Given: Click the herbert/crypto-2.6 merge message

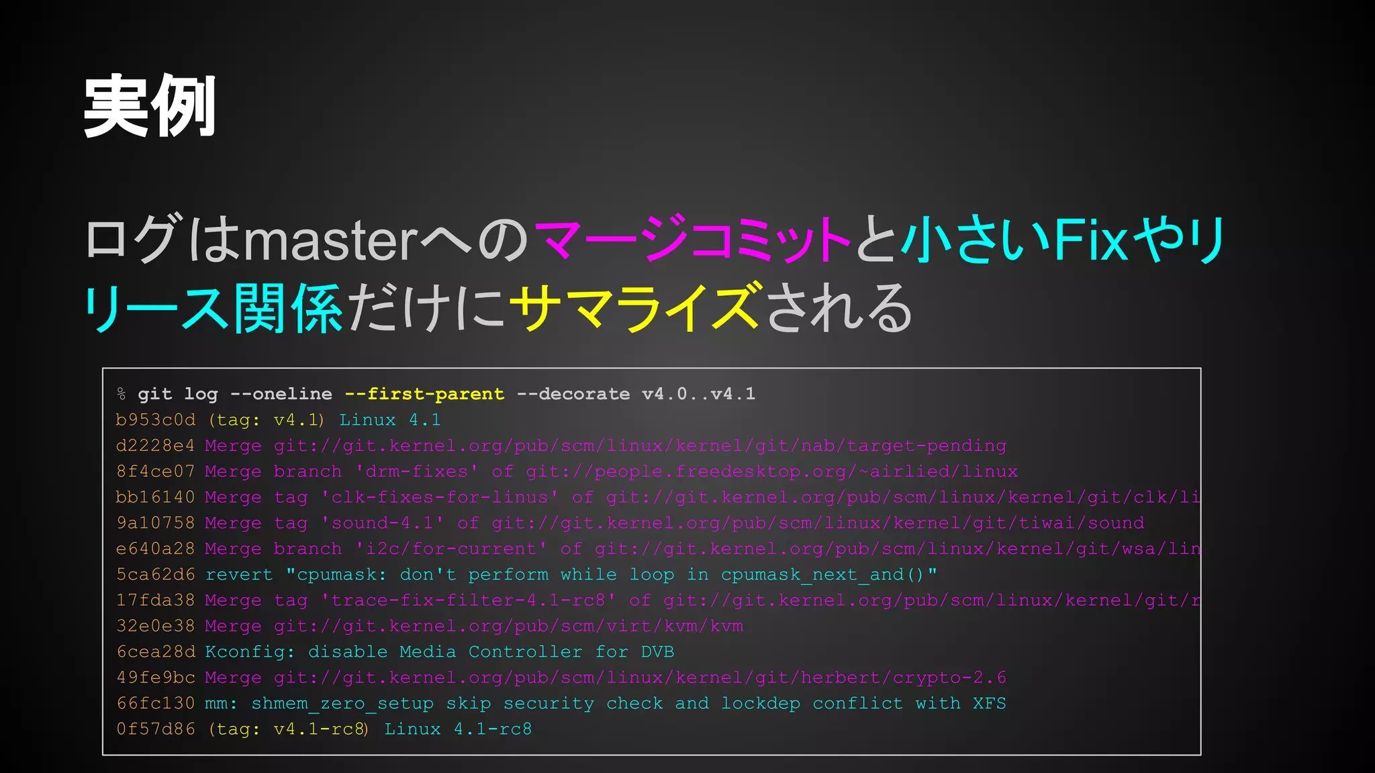Looking at the screenshot, I should (606, 678).
